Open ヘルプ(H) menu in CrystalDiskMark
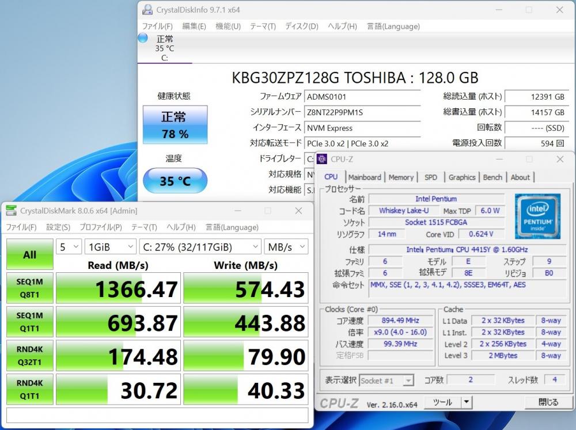This screenshot has height=430, width=576. coord(181,227)
